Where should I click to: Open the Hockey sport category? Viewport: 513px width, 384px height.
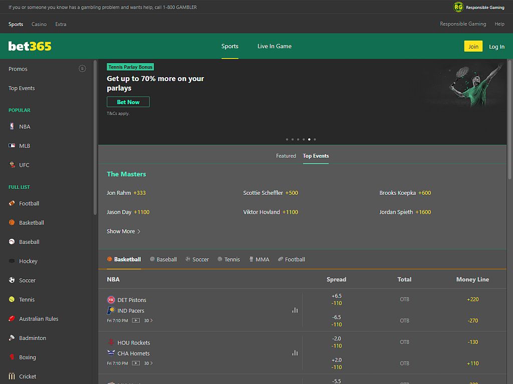[x=28, y=261]
